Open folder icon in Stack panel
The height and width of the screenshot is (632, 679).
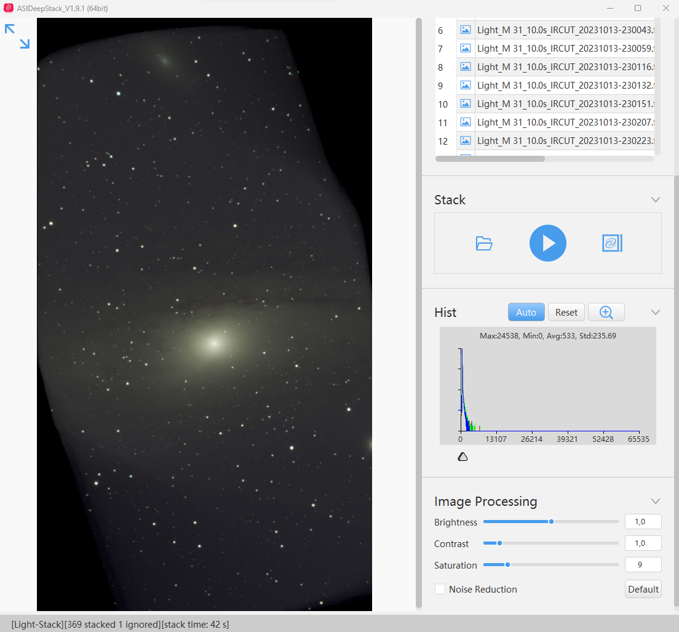tap(483, 244)
